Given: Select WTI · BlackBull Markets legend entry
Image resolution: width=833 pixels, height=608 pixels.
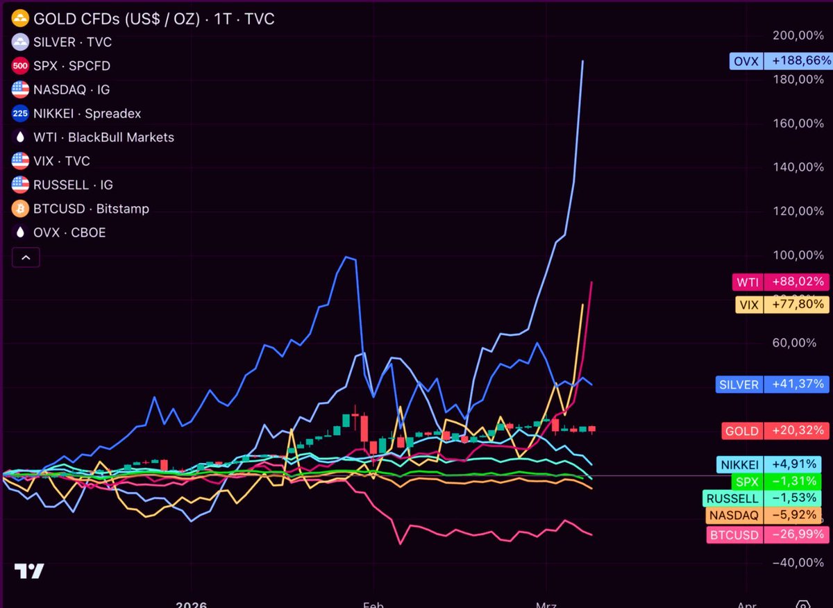Looking at the screenshot, I should (x=103, y=137).
